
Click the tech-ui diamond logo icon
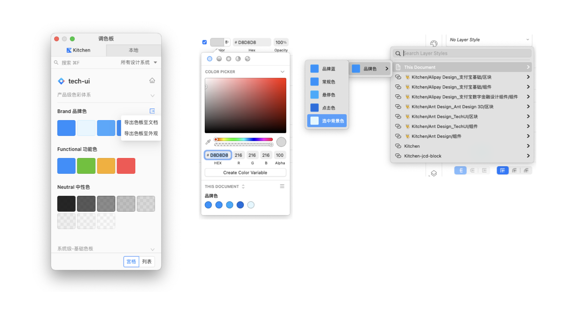pyautogui.click(x=61, y=81)
